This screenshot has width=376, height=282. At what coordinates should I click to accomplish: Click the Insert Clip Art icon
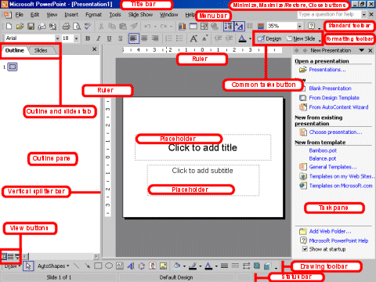tap(153, 266)
